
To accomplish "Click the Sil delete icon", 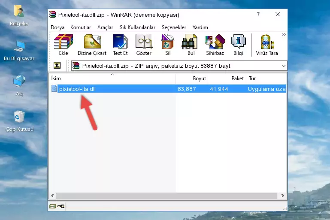I will coord(168,45).
